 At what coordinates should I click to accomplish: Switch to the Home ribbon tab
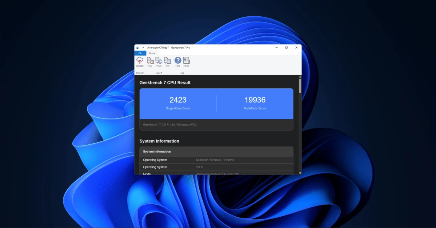coord(152,53)
